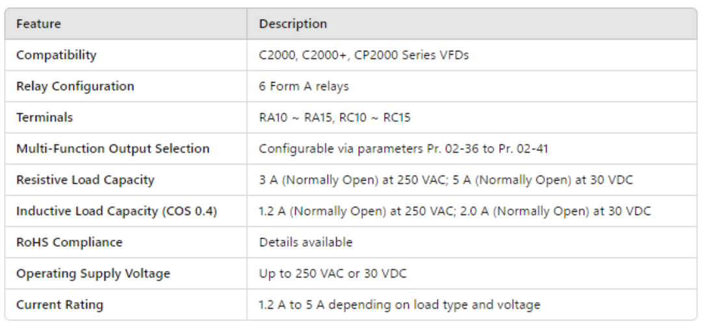Select the Relay Configuration label
Screen dimensions: 704x325
point(75,86)
